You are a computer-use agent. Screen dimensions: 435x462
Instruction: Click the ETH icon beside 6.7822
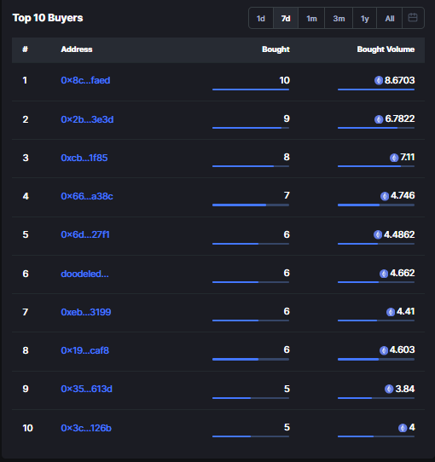pos(379,119)
